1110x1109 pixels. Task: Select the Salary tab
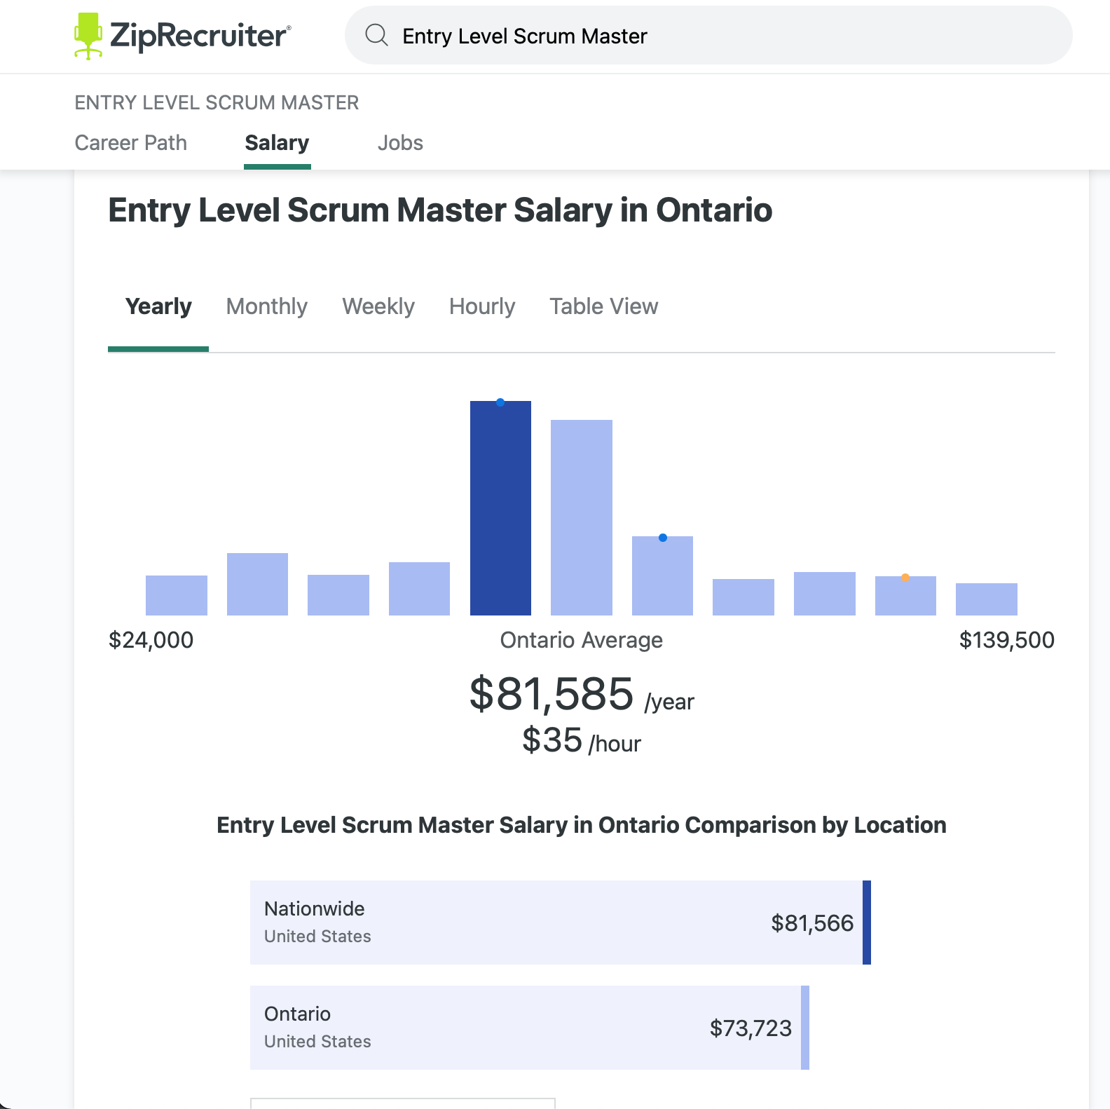point(277,143)
